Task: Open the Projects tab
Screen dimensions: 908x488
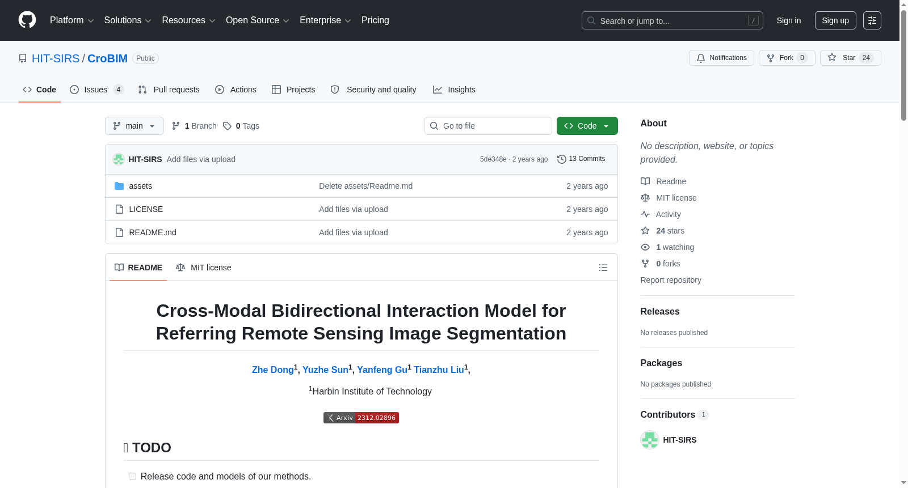Action: coord(293,90)
